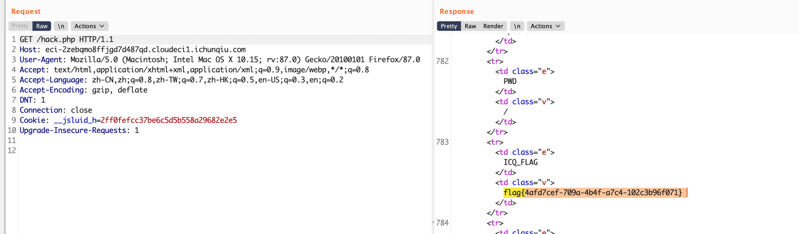Screen dimensions: 799x234
Task: Click the __jsluid_h cookie value
Action: pos(169,120)
